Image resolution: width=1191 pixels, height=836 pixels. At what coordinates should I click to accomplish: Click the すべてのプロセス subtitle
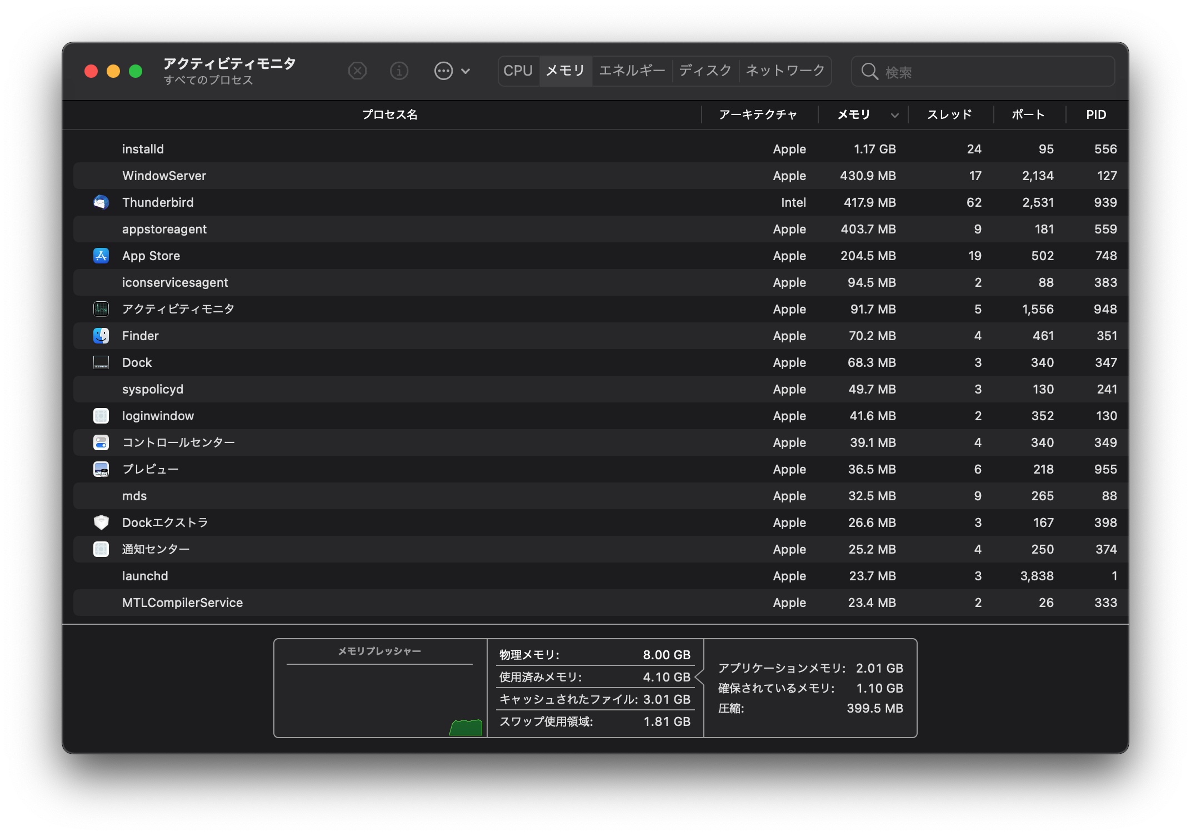tap(208, 80)
